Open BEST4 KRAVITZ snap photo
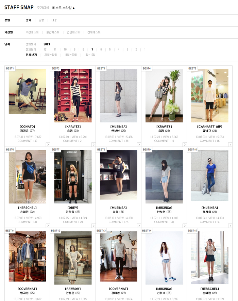This screenshot has height=301, width=238. pyautogui.click(x=164, y=96)
